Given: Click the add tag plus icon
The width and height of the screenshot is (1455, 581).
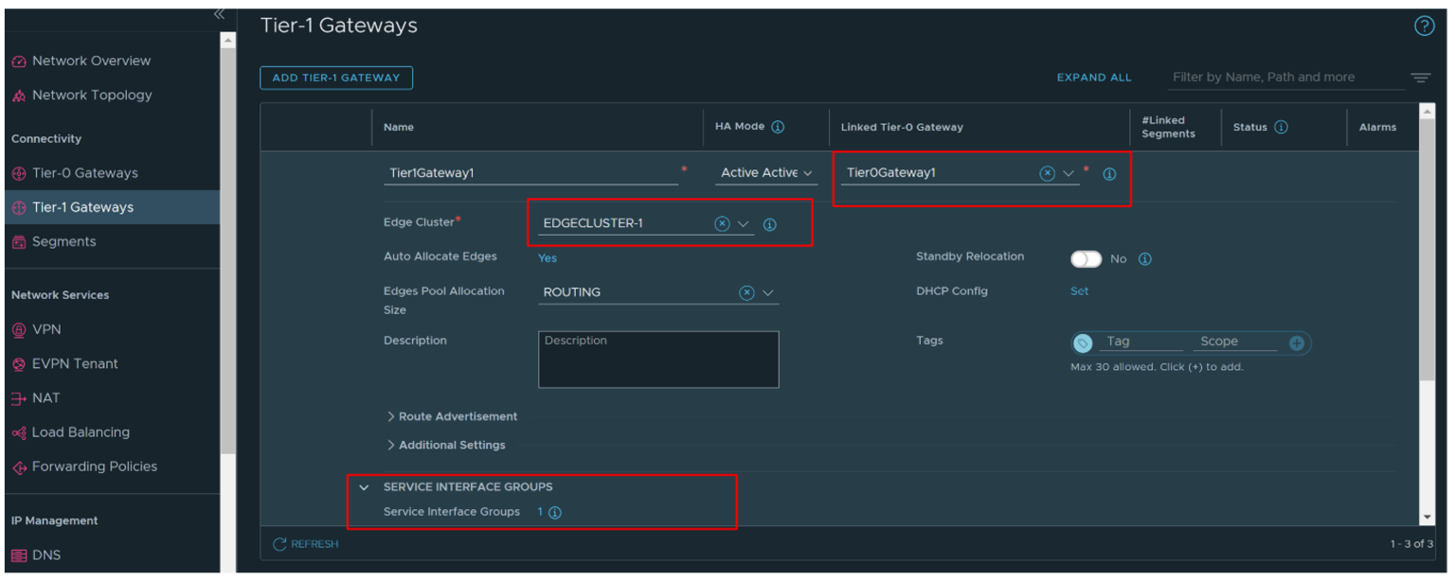Looking at the screenshot, I should click(x=1297, y=343).
